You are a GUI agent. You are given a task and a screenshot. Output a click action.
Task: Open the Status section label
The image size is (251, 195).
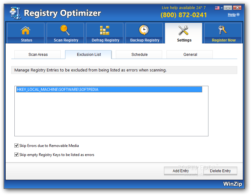[x=27, y=40]
